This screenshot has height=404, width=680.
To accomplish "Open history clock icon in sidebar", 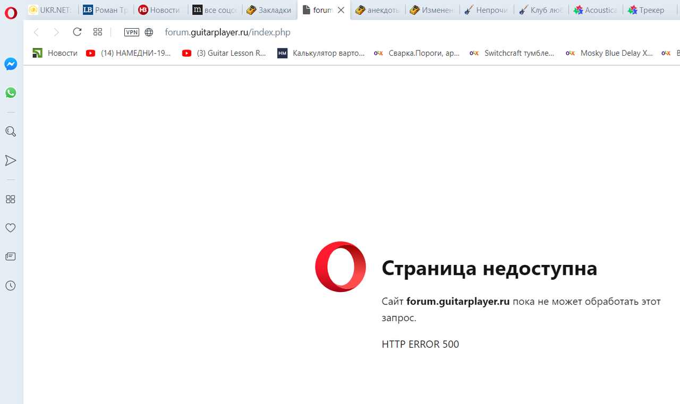I will tap(11, 286).
